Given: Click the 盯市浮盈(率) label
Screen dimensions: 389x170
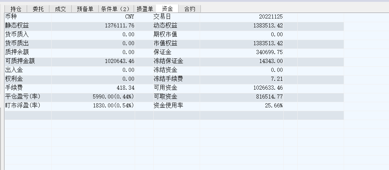Looking at the screenshot, I should [23, 106].
